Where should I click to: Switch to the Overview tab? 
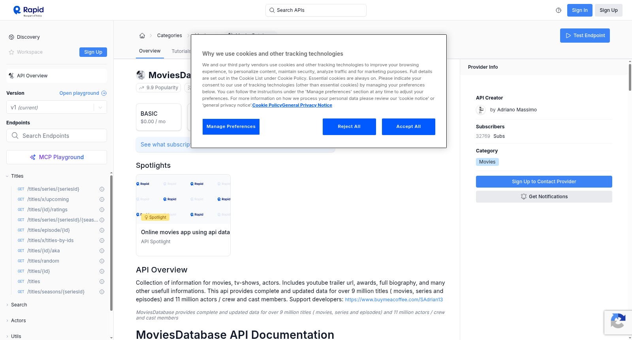(x=150, y=51)
